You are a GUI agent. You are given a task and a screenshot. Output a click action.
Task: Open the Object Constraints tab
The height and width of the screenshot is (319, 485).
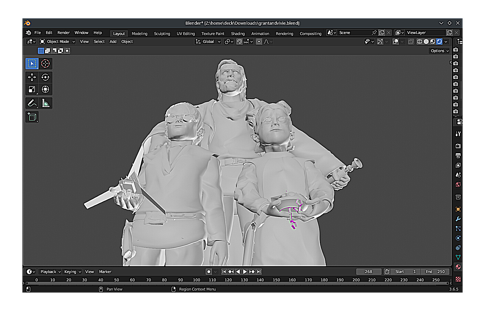coord(458,248)
